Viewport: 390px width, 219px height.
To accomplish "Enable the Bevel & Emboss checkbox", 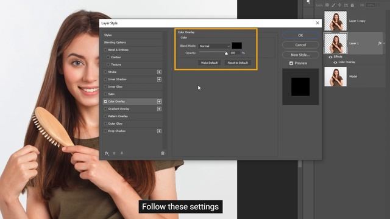I will point(105,50).
